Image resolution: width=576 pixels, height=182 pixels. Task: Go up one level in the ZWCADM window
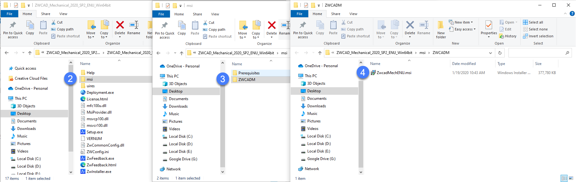click(x=320, y=53)
